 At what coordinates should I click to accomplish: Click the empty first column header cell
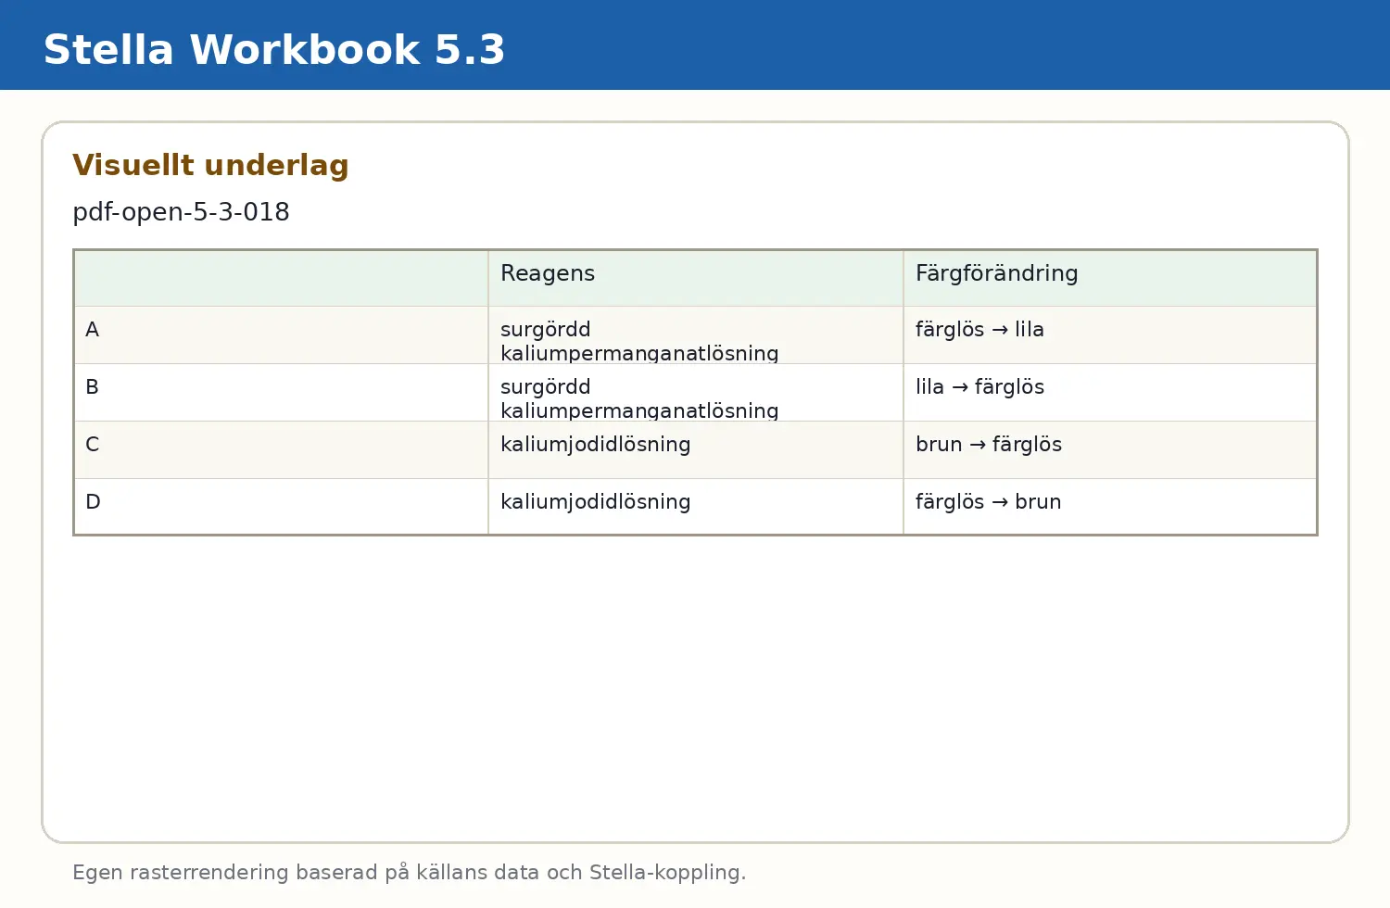point(282,278)
